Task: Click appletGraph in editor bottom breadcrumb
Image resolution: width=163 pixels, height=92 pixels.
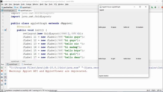Action: 15,61
